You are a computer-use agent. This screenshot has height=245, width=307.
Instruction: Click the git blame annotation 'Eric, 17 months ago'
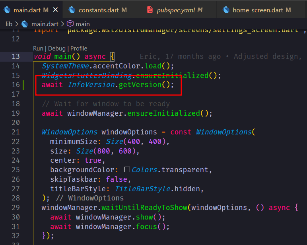(x=180, y=56)
